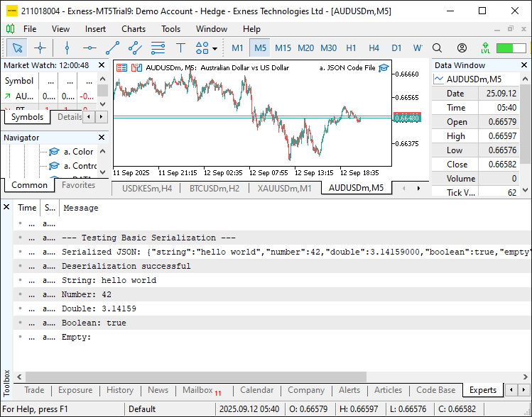Switch chart to H4 timeframe

click(374, 48)
